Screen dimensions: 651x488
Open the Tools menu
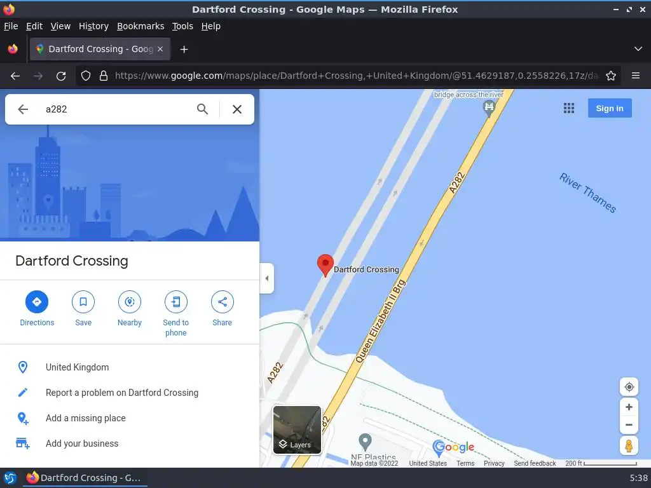coord(182,26)
